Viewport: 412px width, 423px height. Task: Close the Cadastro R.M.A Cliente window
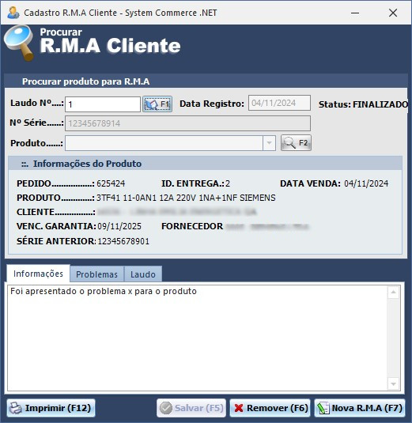click(x=393, y=13)
